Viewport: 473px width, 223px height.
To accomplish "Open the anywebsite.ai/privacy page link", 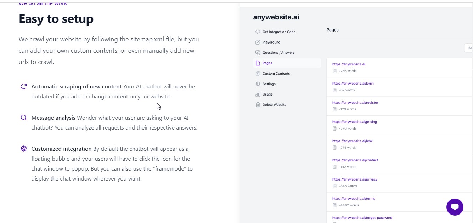I will coord(355,179).
